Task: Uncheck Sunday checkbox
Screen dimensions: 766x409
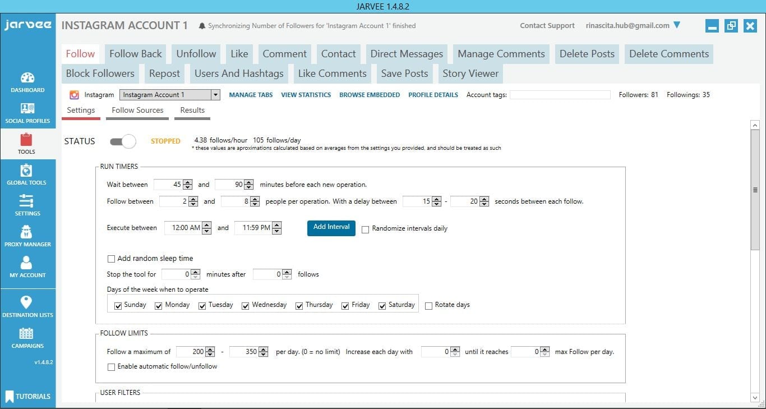Action: coord(118,306)
